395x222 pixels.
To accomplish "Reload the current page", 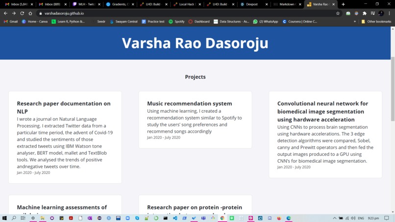I will (x=22, y=13).
